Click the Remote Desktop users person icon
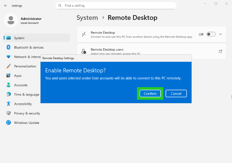This screenshot has width=232, height=163. click(x=84, y=51)
